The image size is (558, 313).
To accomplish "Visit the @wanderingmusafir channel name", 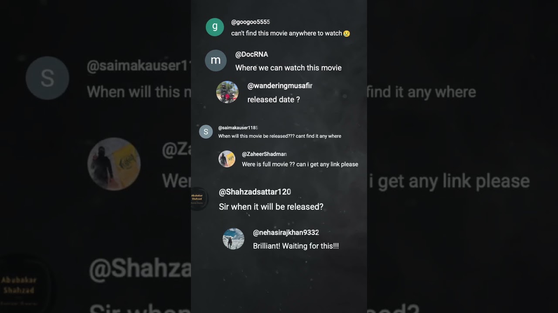I will click(280, 86).
